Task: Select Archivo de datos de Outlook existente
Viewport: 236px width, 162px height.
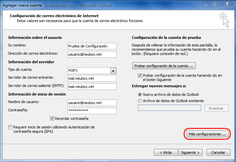Action: [x=140, y=101]
